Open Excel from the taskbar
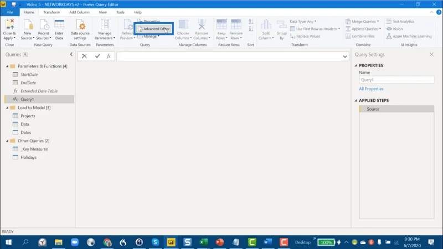443x249 pixels. [x=203, y=242]
